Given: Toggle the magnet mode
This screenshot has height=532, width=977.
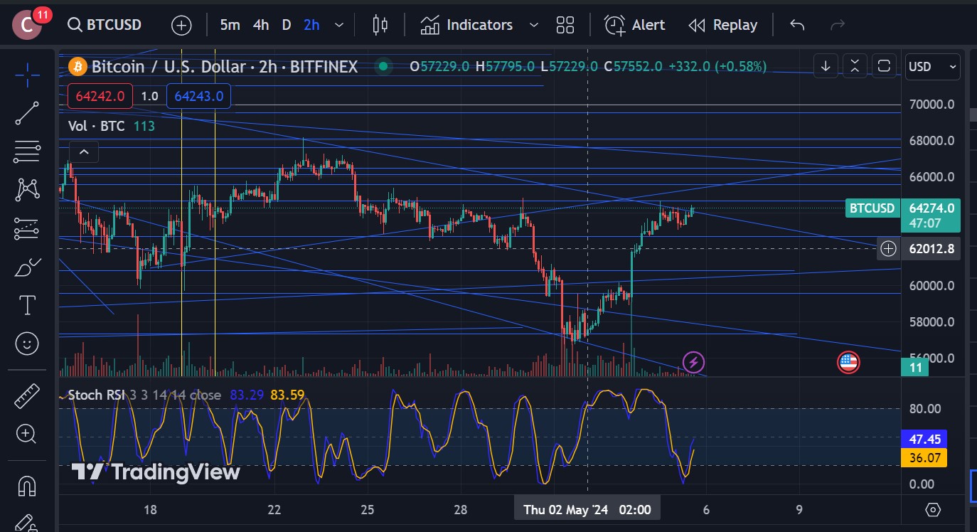Looking at the screenshot, I should 27,486.
